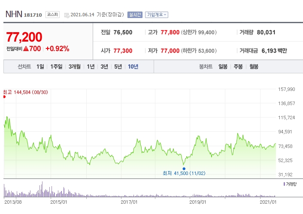
Task: Click the 2015/01 axis date label
Action: [x=58, y=202]
